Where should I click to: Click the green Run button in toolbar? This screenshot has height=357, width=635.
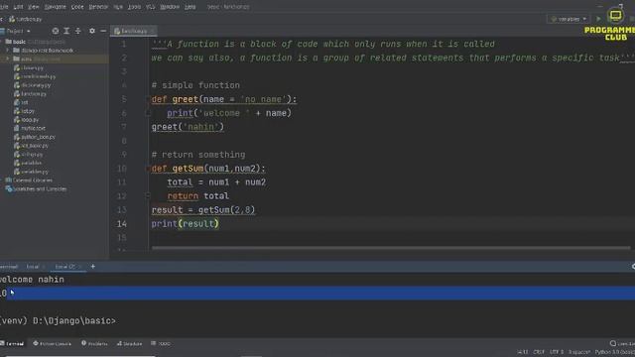pyautogui.click(x=598, y=19)
